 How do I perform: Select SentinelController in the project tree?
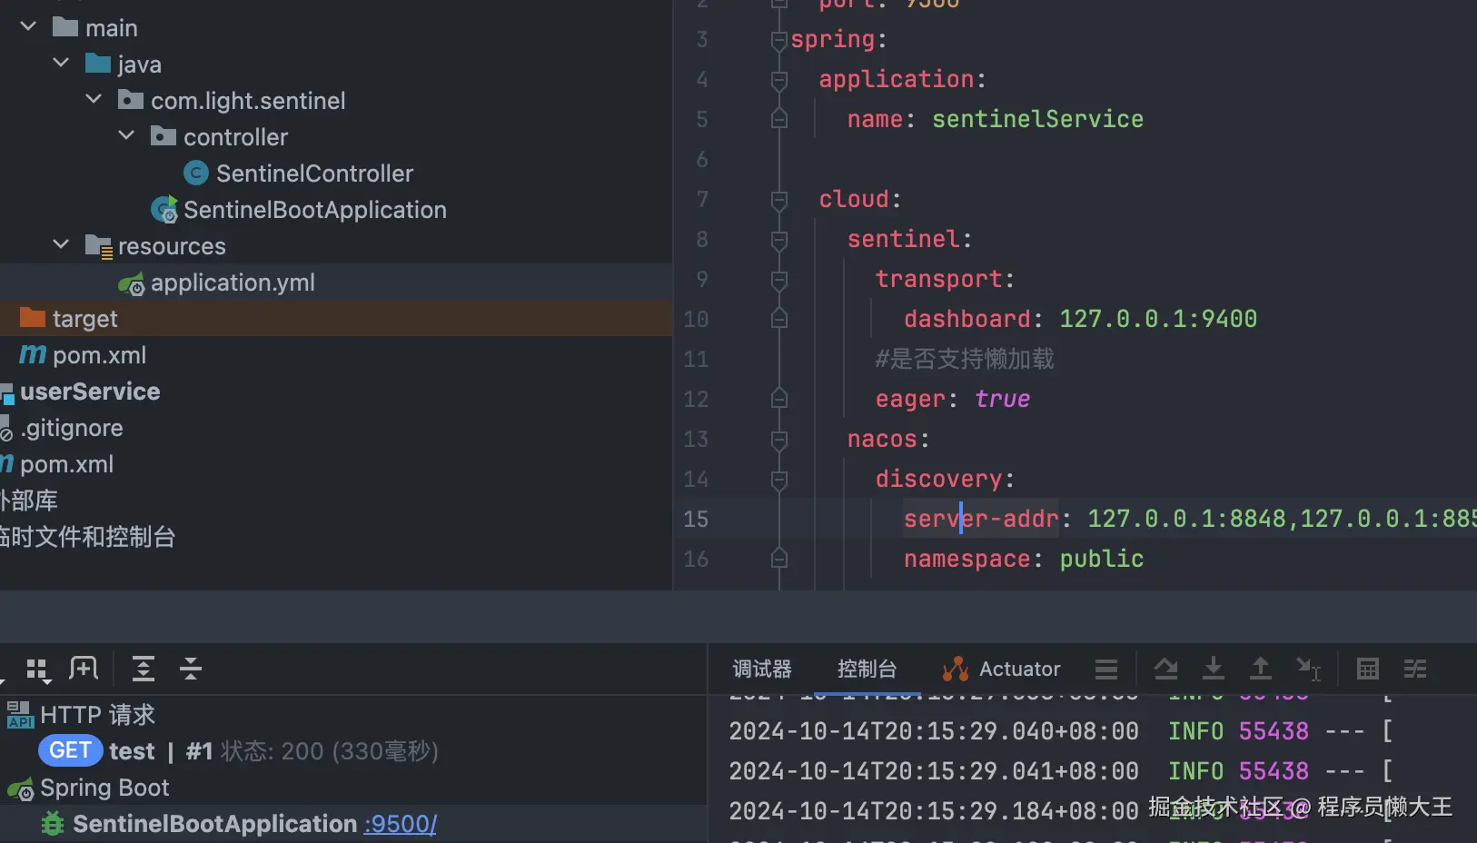tap(313, 174)
